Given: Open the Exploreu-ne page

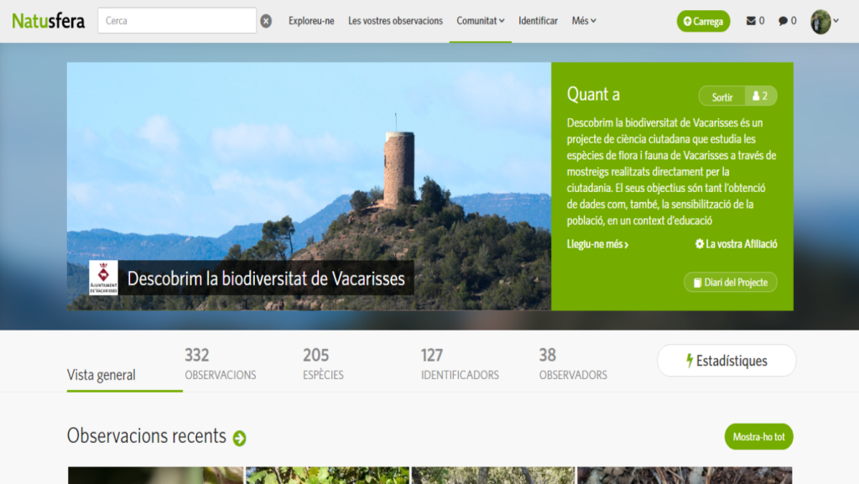Looking at the screenshot, I should (x=311, y=21).
